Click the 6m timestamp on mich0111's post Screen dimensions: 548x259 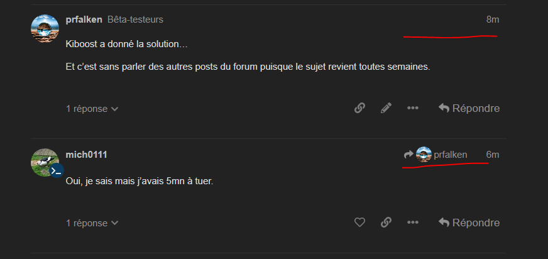click(493, 155)
